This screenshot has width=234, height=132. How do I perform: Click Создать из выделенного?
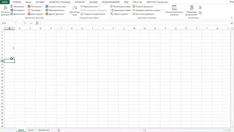[93, 14]
